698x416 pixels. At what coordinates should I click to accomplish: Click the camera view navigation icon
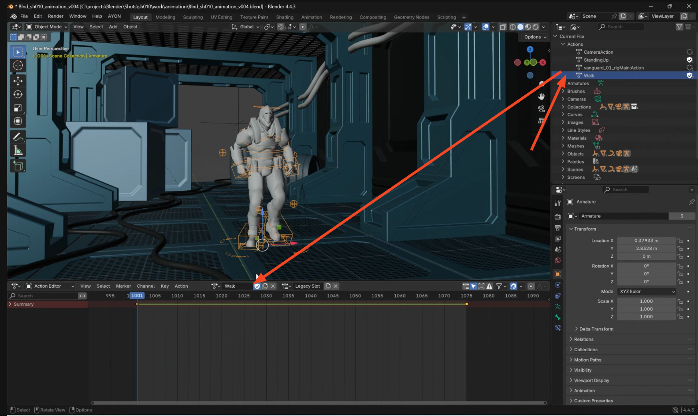point(541,108)
